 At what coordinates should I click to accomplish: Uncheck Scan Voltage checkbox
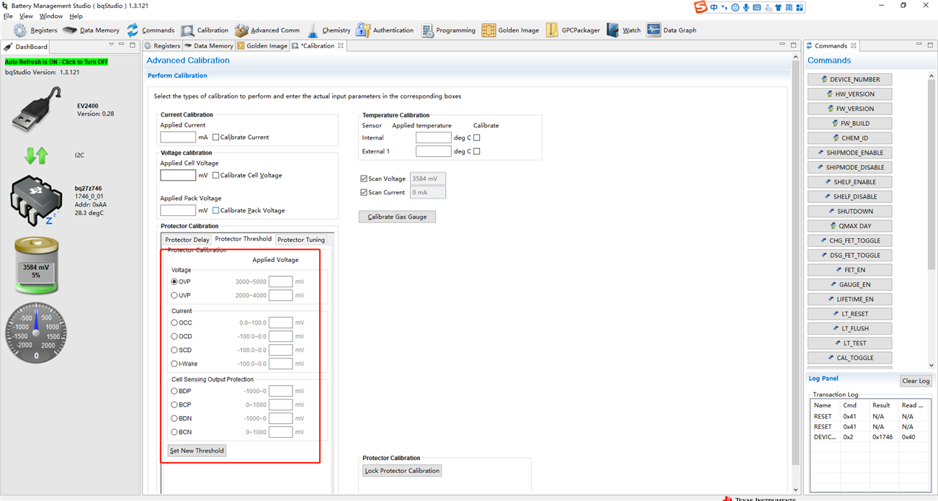coord(364,179)
